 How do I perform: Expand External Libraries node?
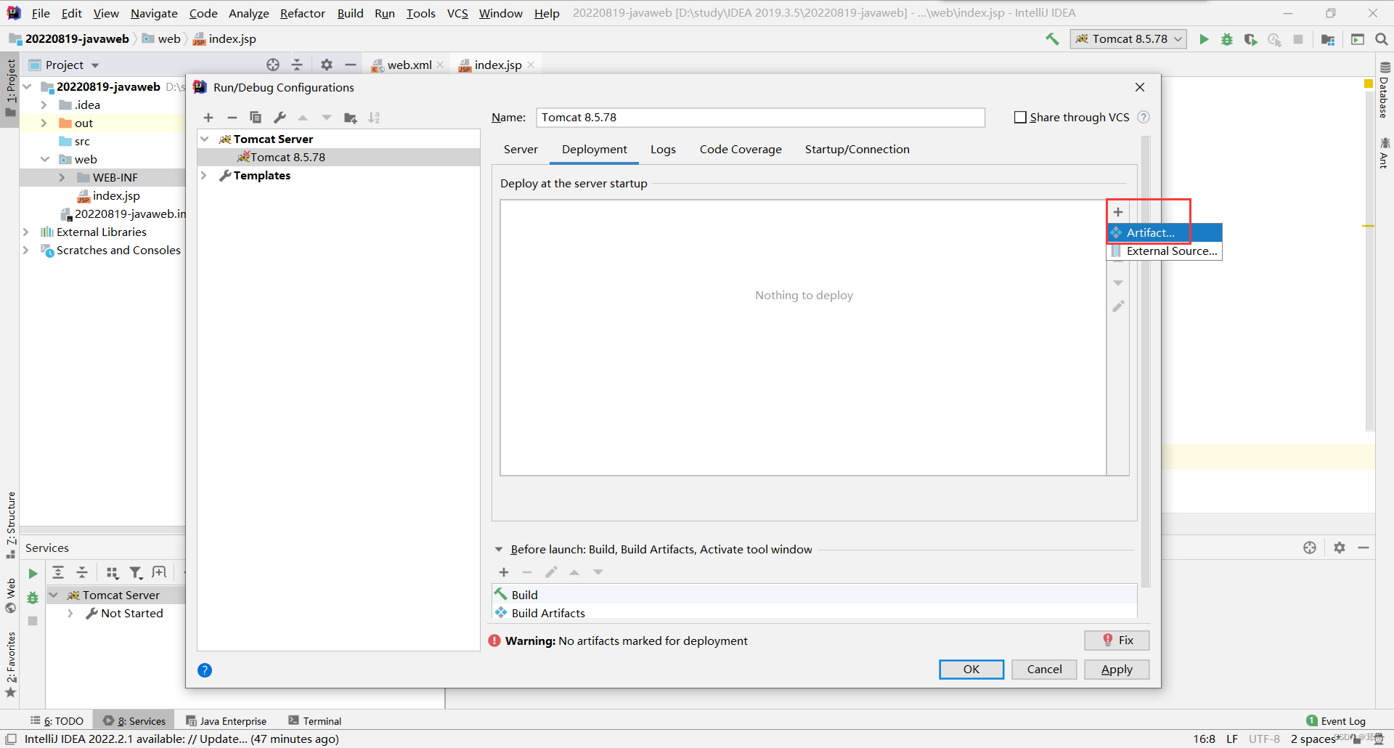pos(26,232)
